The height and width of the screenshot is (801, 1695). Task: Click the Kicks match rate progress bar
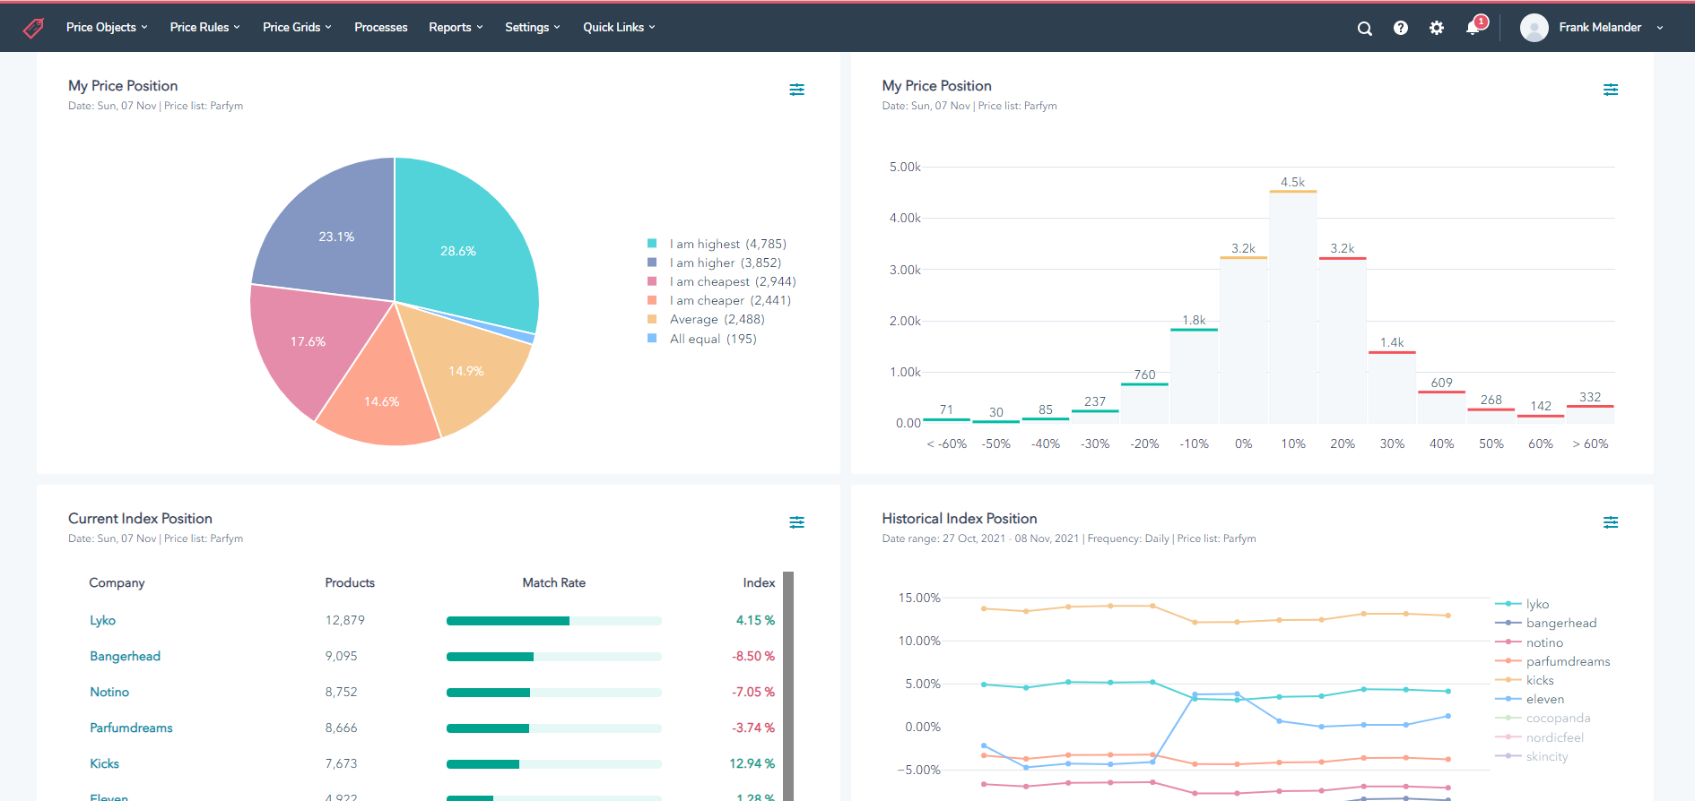(554, 764)
